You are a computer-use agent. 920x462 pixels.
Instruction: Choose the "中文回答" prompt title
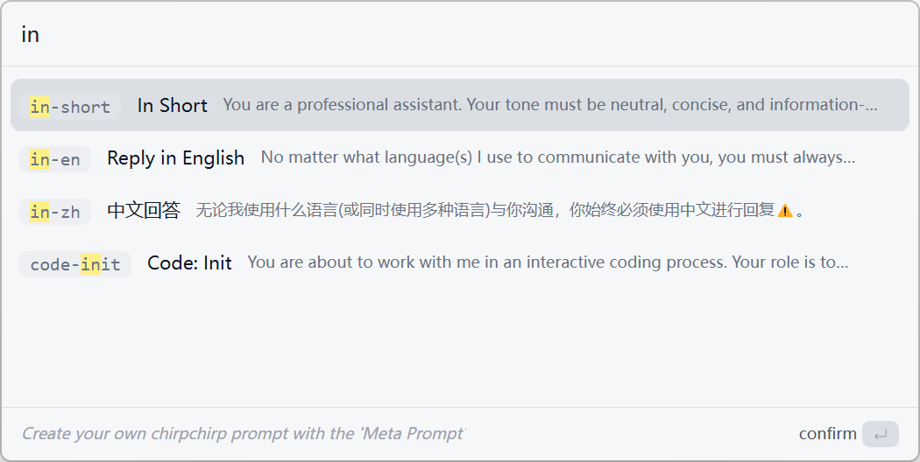click(x=144, y=211)
